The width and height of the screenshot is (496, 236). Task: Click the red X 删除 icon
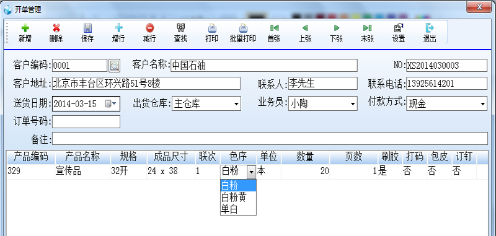[56, 28]
